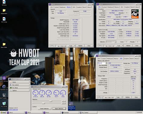Click the upper PLL Control slider thumb

pyautogui.click(x=51, y=101)
